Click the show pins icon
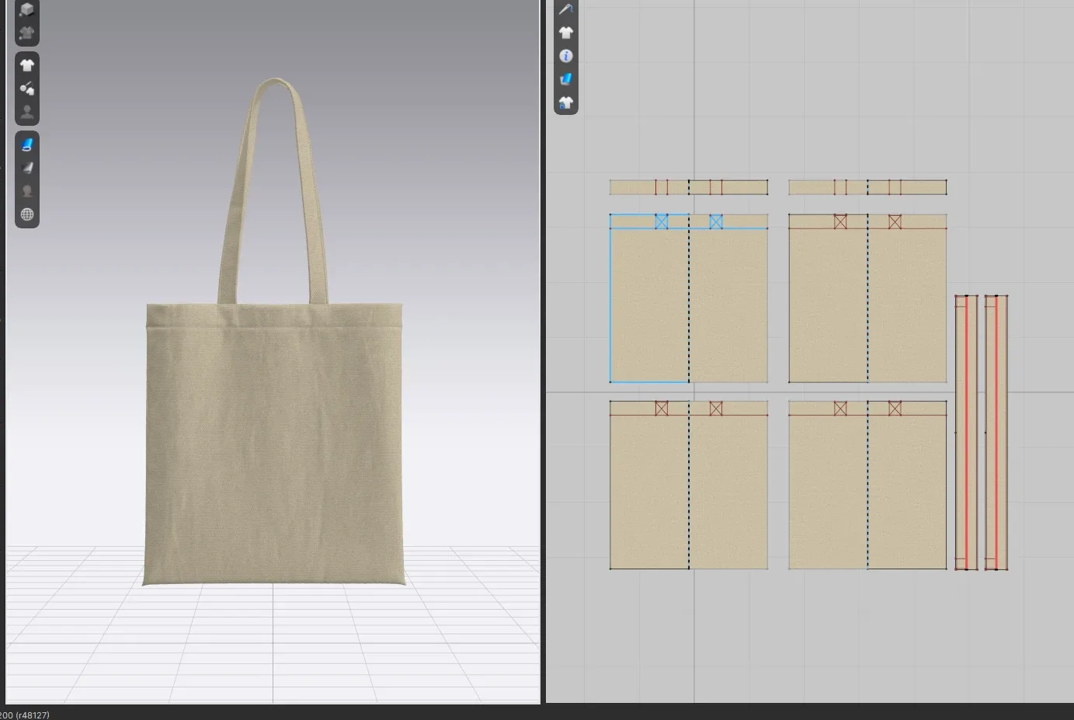 27,88
